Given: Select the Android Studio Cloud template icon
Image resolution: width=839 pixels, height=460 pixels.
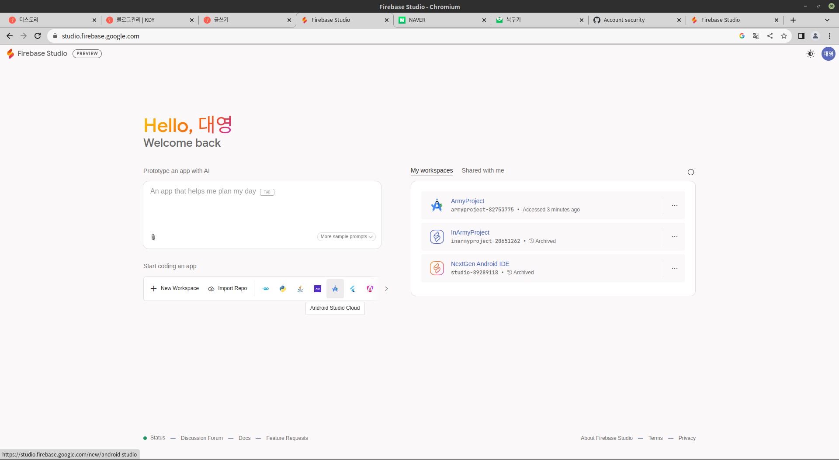Looking at the screenshot, I should tap(335, 289).
